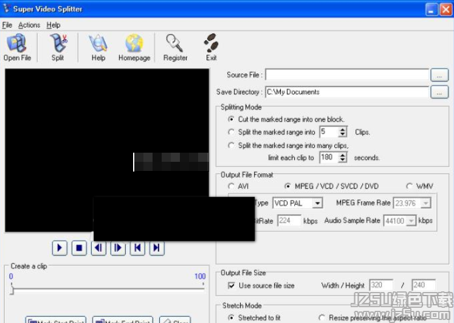Image resolution: width=454 pixels, height=323 pixels.
Task: Open the Actions menu
Action: click(x=29, y=25)
